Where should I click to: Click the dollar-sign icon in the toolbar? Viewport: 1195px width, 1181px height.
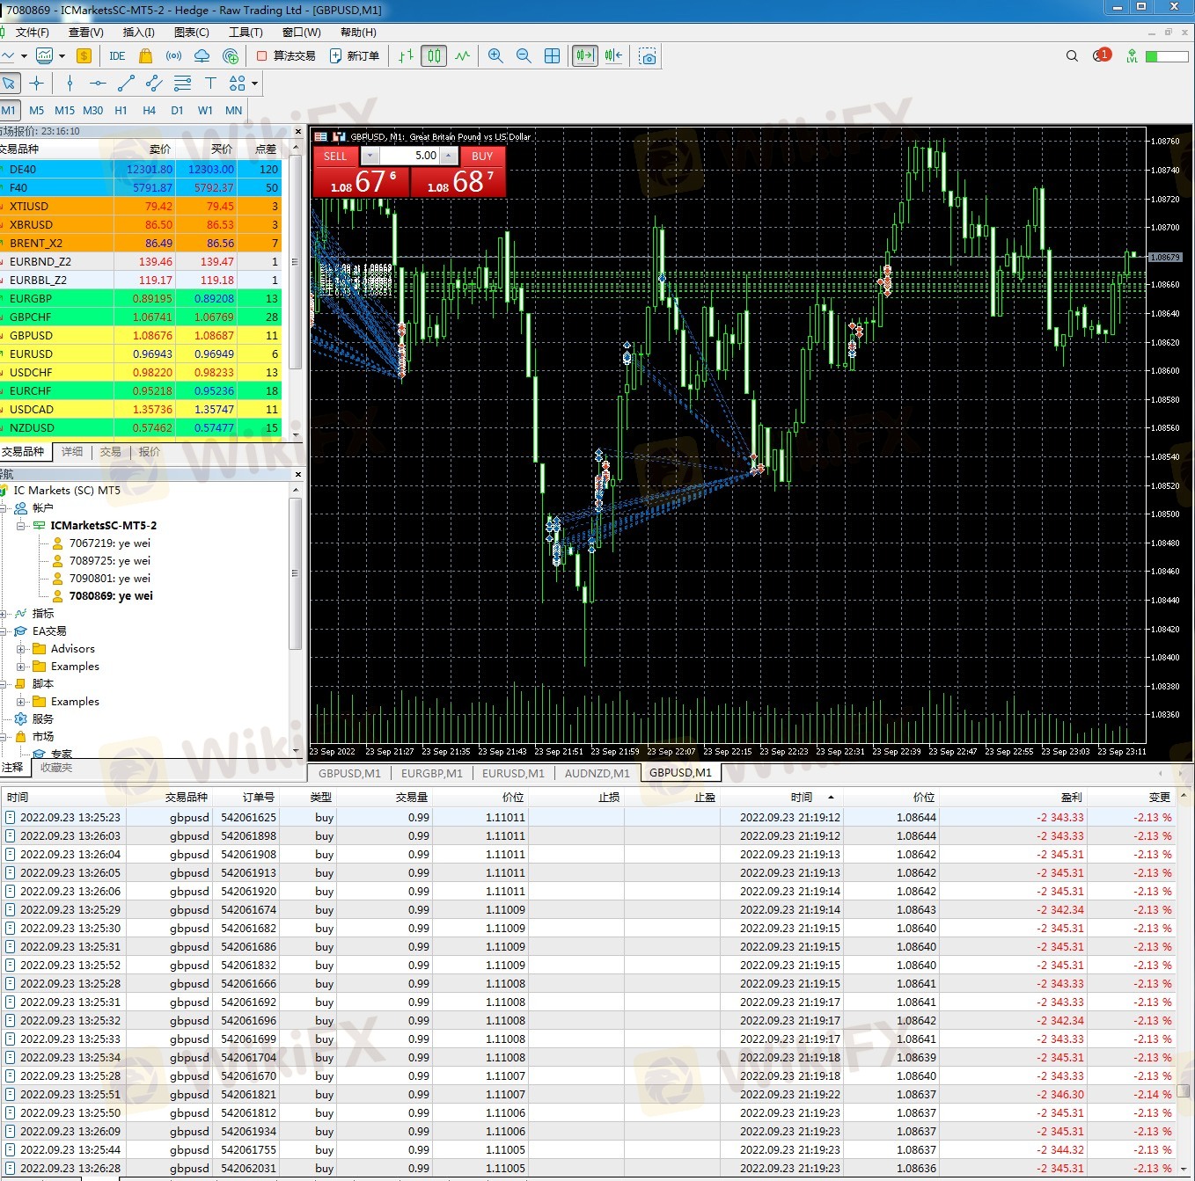(84, 55)
